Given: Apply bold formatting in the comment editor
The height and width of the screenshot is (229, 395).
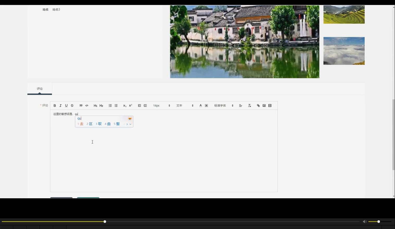Looking at the screenshot, I should (55, 105).
